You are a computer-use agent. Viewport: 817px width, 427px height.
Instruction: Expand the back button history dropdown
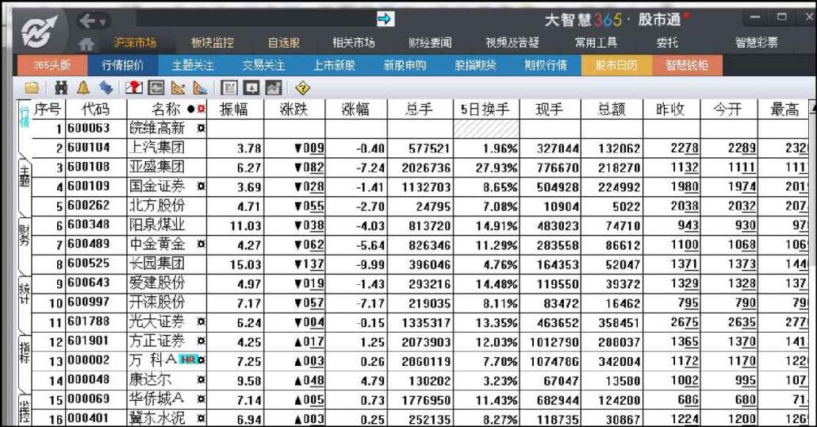tap(102, 22)
